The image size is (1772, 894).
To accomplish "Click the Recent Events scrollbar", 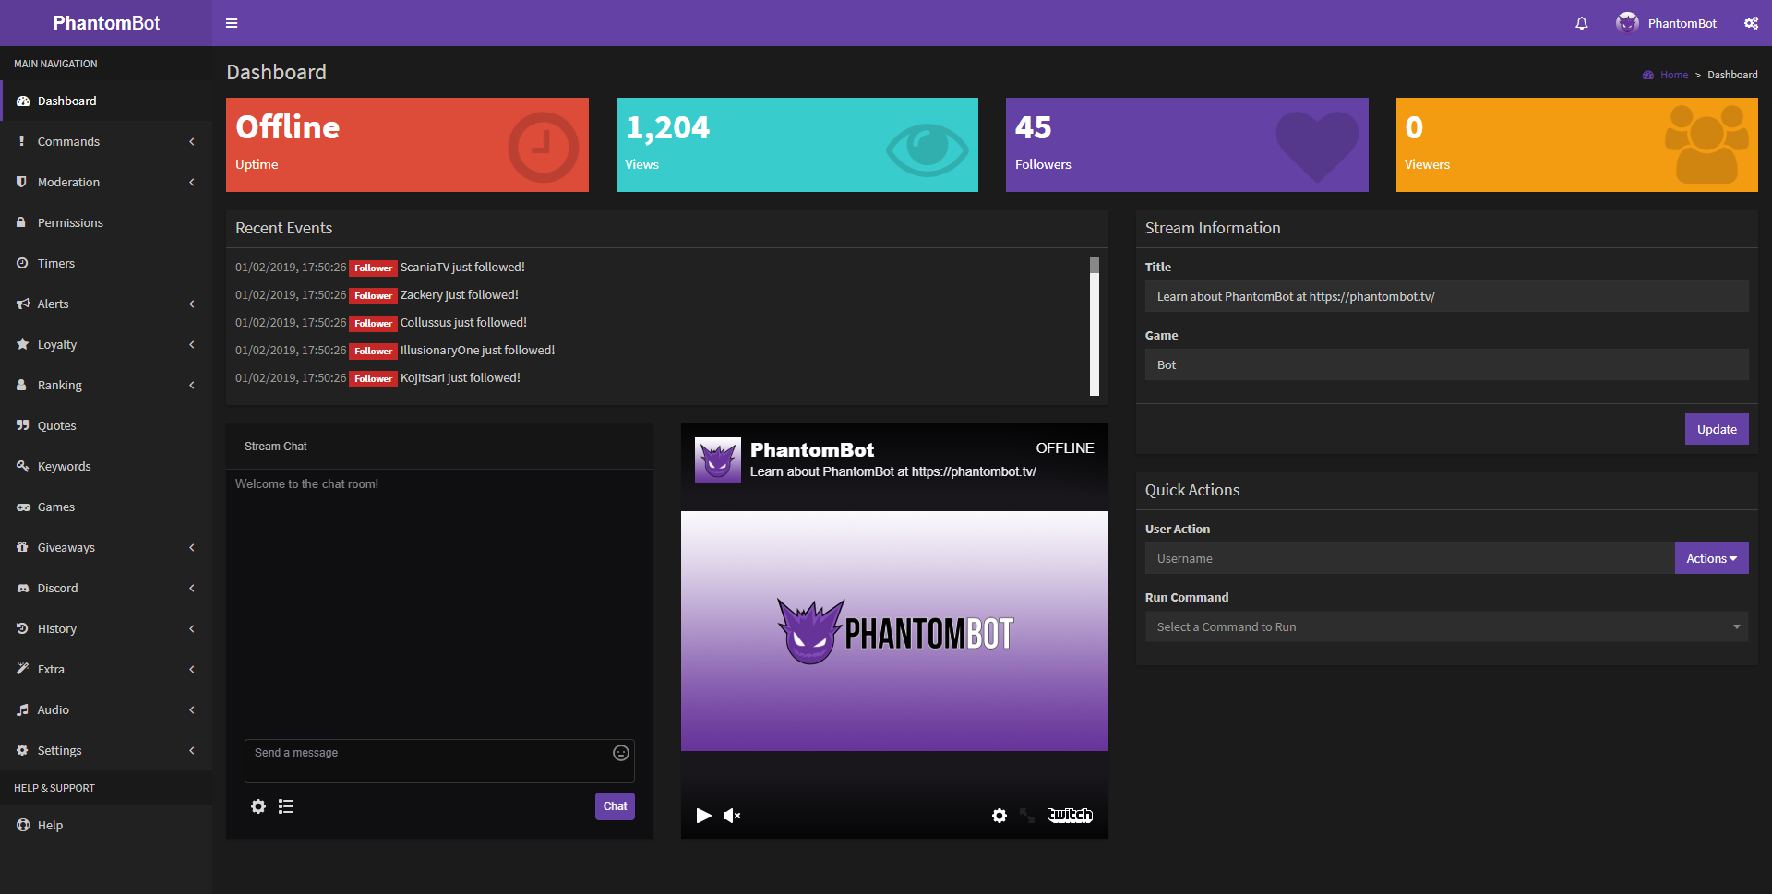I will pyautogui.click(x=1095, y=327).
